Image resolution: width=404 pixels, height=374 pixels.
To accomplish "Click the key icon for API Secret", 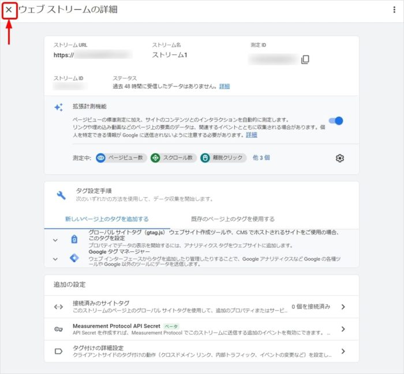I will 58,329.
